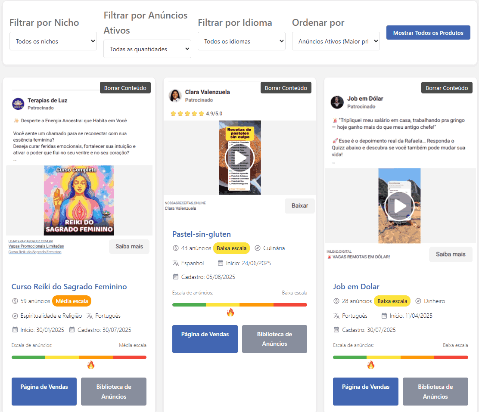Viewport: 479px width, 412px height.
Task: Open the Filtrar por Idioma dropdown
Action: coord(241,41)
